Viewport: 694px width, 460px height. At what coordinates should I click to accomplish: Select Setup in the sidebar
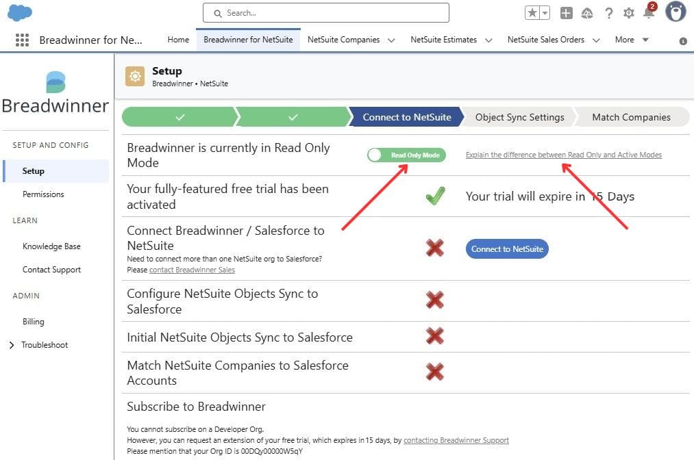(x=56, y=171)
